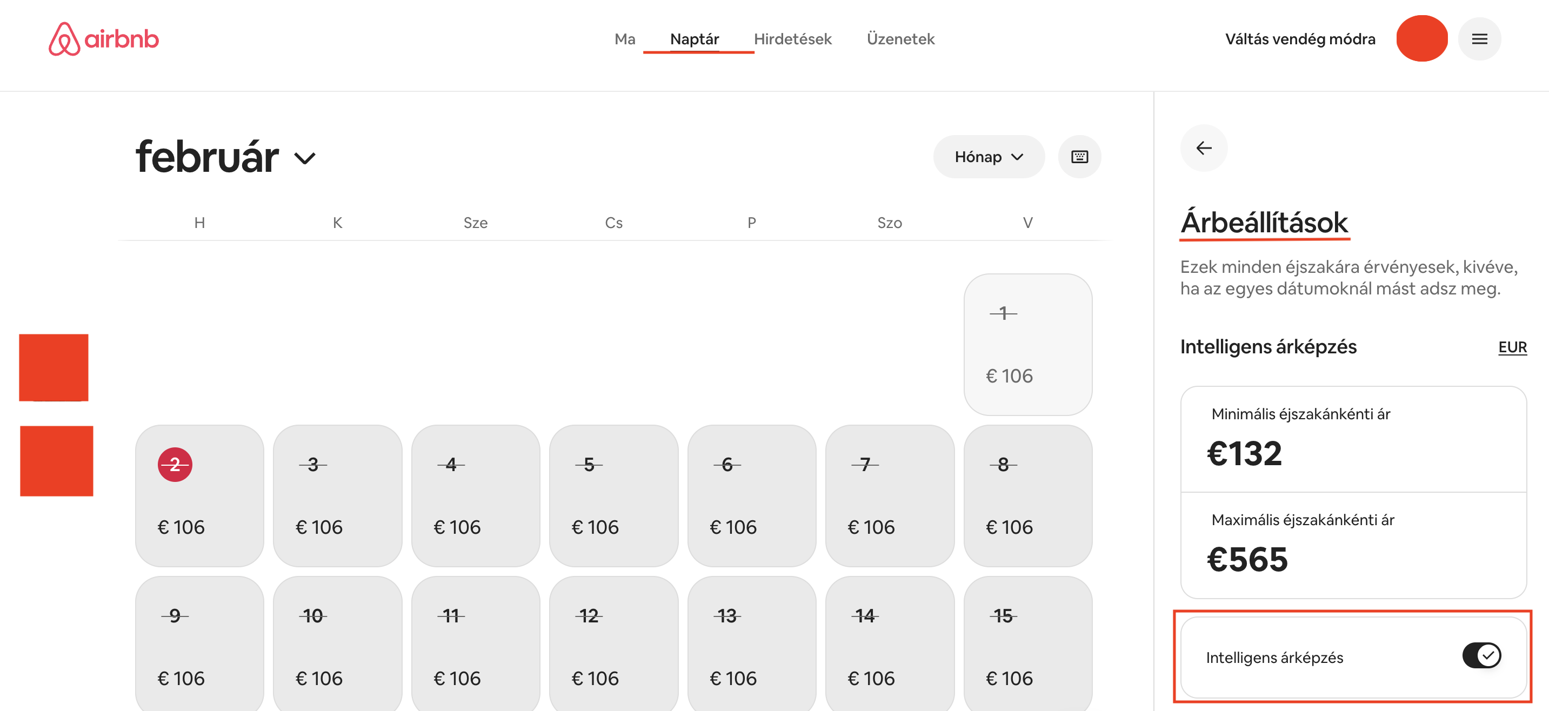Click the user profile avatar
The width and height of the screenshot is (1549, 711).
[x=1421, y=38]
